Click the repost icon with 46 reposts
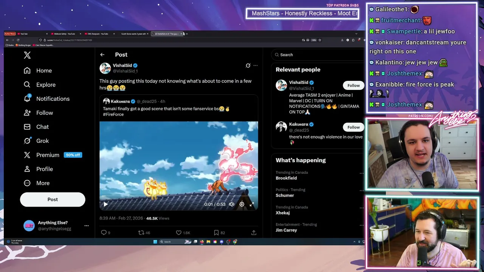 141,233
